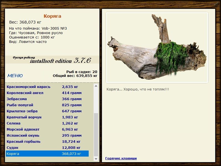Screen dimensions: 221x166
Task: Select Королевский ангел in the catch list
Action: 47,93
